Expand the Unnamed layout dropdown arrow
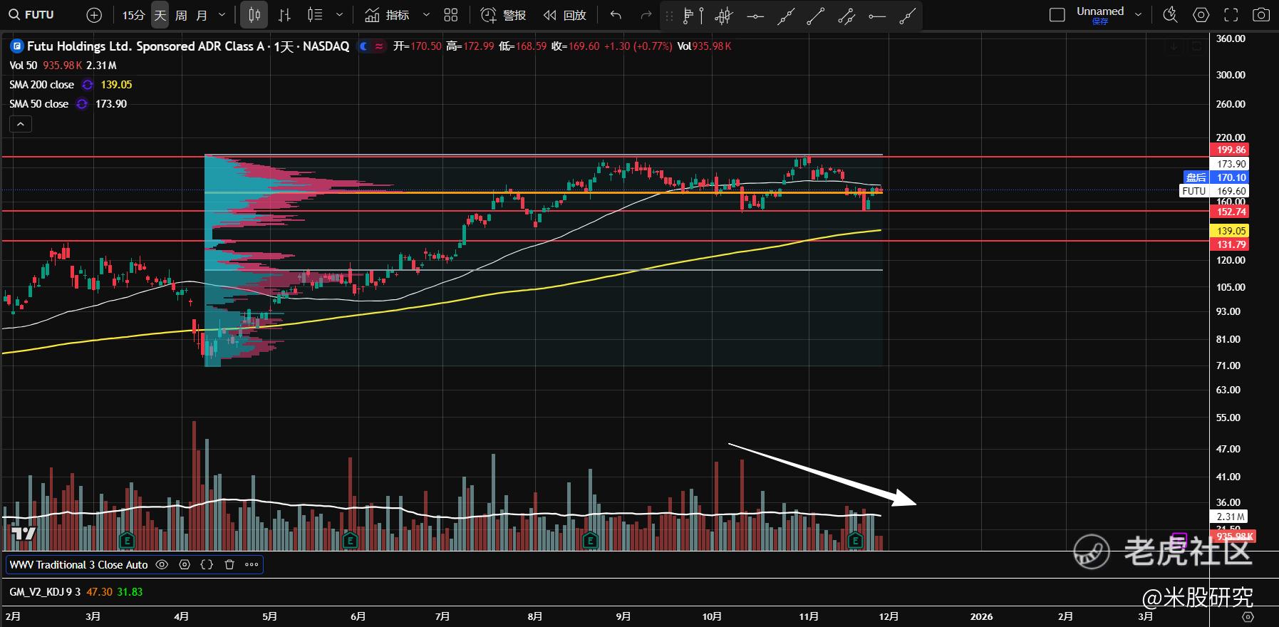The width and height of the screenshot is (1279, 627). pos(1138,14)
